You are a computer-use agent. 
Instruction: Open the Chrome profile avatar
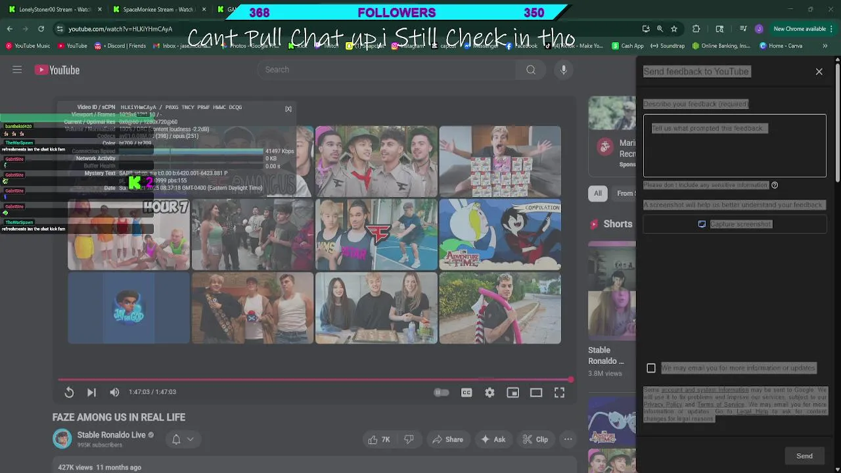pos(759,29)
